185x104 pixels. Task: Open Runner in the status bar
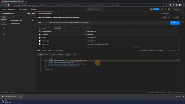click(170, 93)
